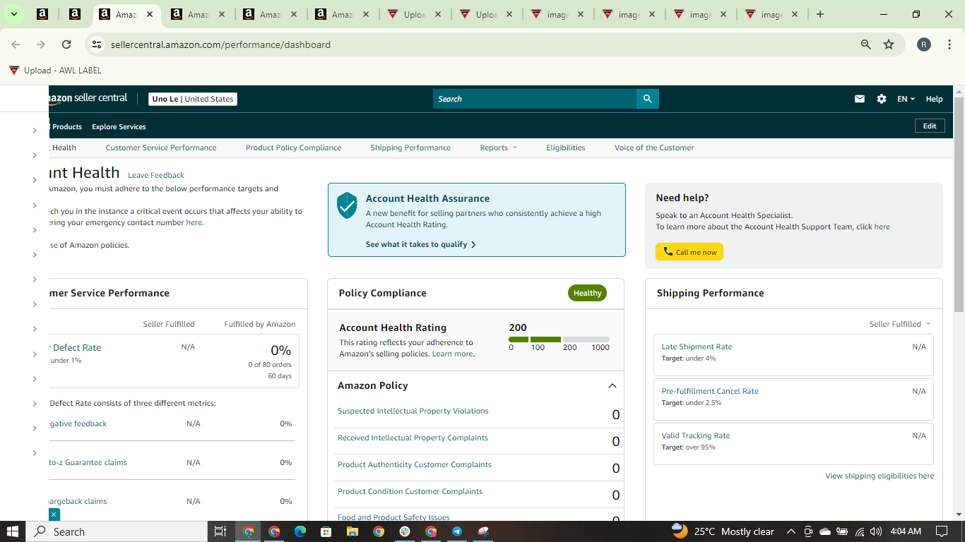The image size is (965, 542).
Task: Click the volume icon in system tray
Action: pyautogui.click(x=876, y=531)
